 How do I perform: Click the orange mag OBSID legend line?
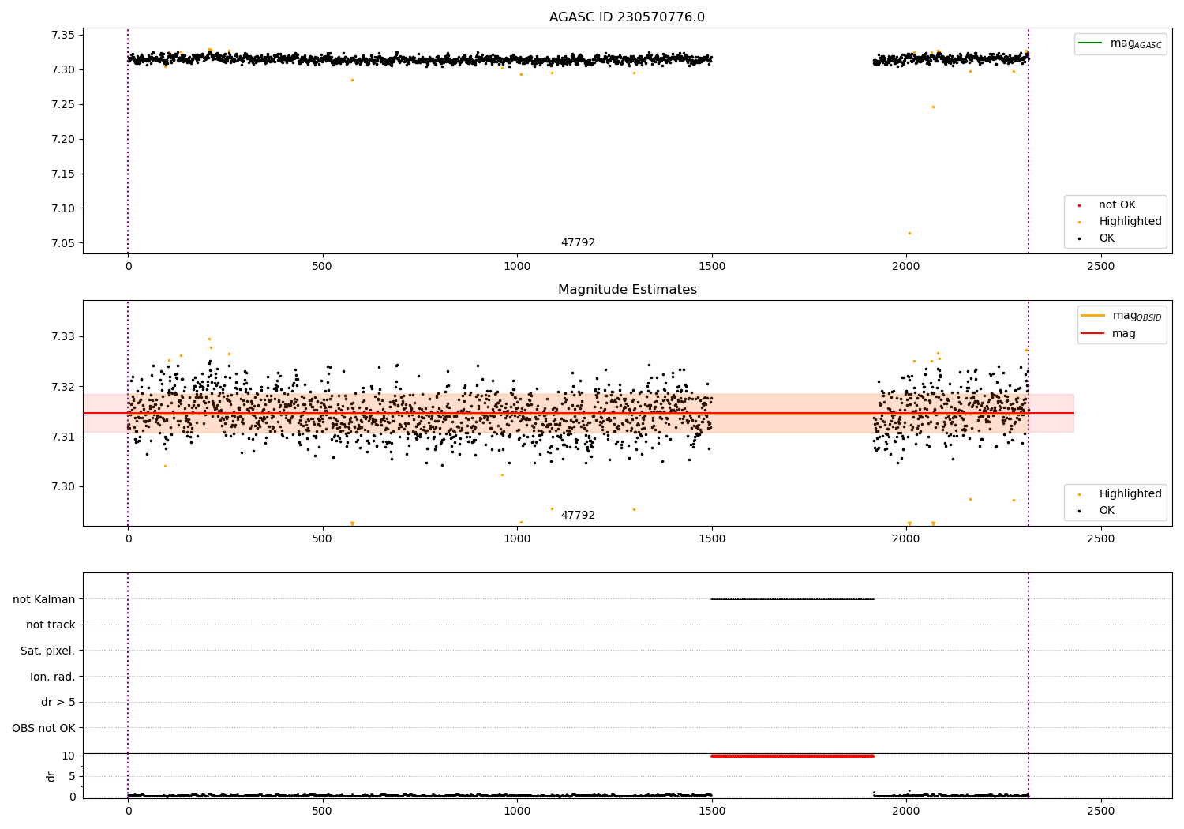1092,315
